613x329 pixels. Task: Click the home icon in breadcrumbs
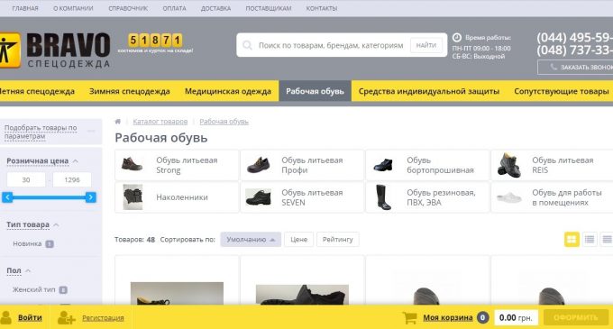[x=118, y=122]
